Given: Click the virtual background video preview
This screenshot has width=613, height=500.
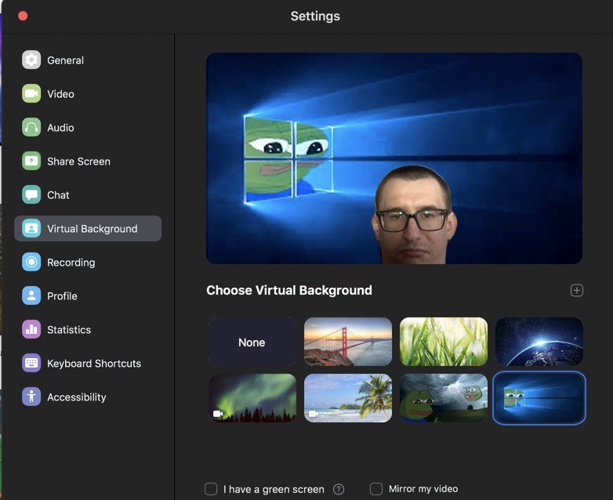Looking at the screenshot, I should point(394,158).
